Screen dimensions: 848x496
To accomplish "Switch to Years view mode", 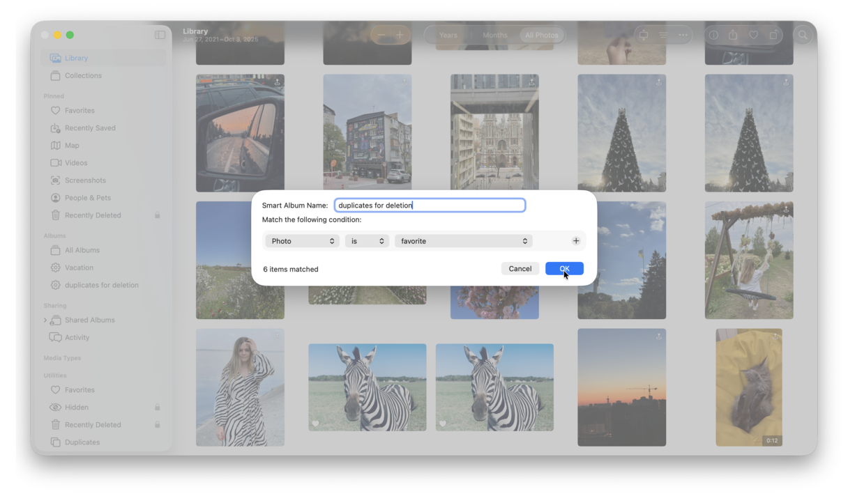I will [448, 35].
